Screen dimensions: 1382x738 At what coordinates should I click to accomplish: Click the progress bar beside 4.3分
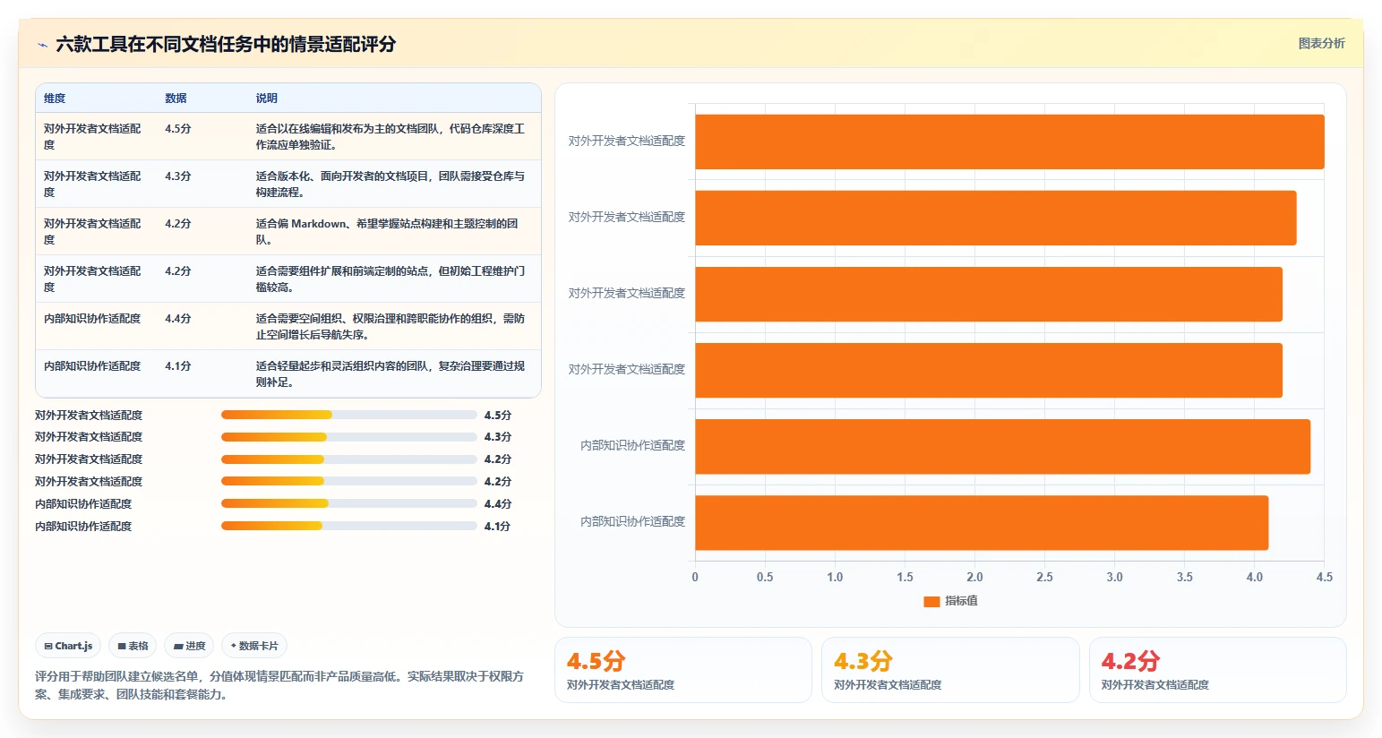[349, 437]
